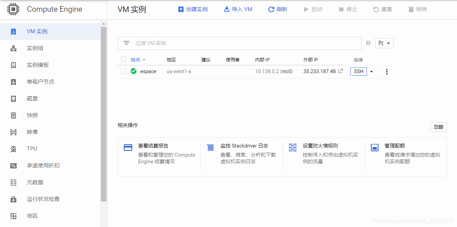Click the TPU icon in sidebar
457x227 pixels.
point(13,149)
